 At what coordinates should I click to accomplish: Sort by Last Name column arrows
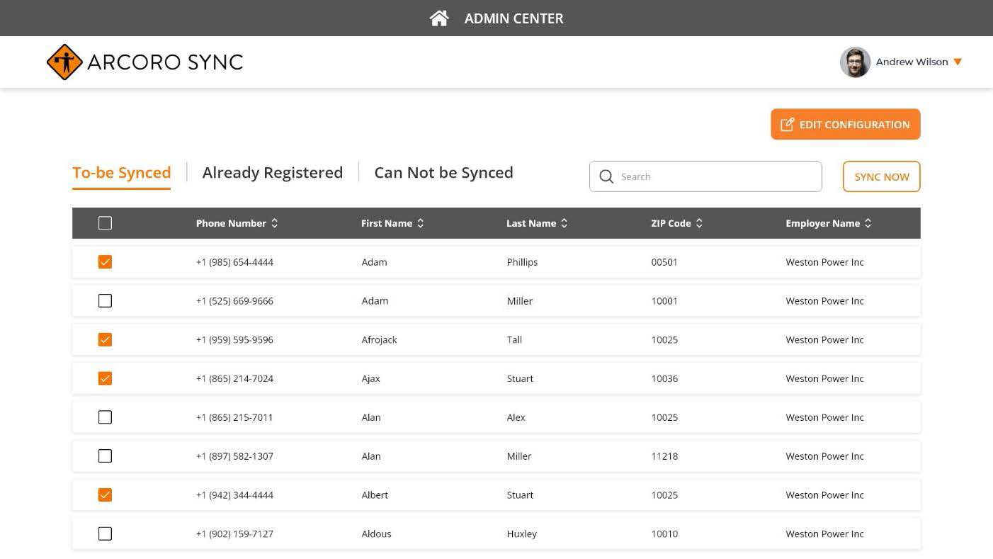pyautogui.click(x=564, y=223)
